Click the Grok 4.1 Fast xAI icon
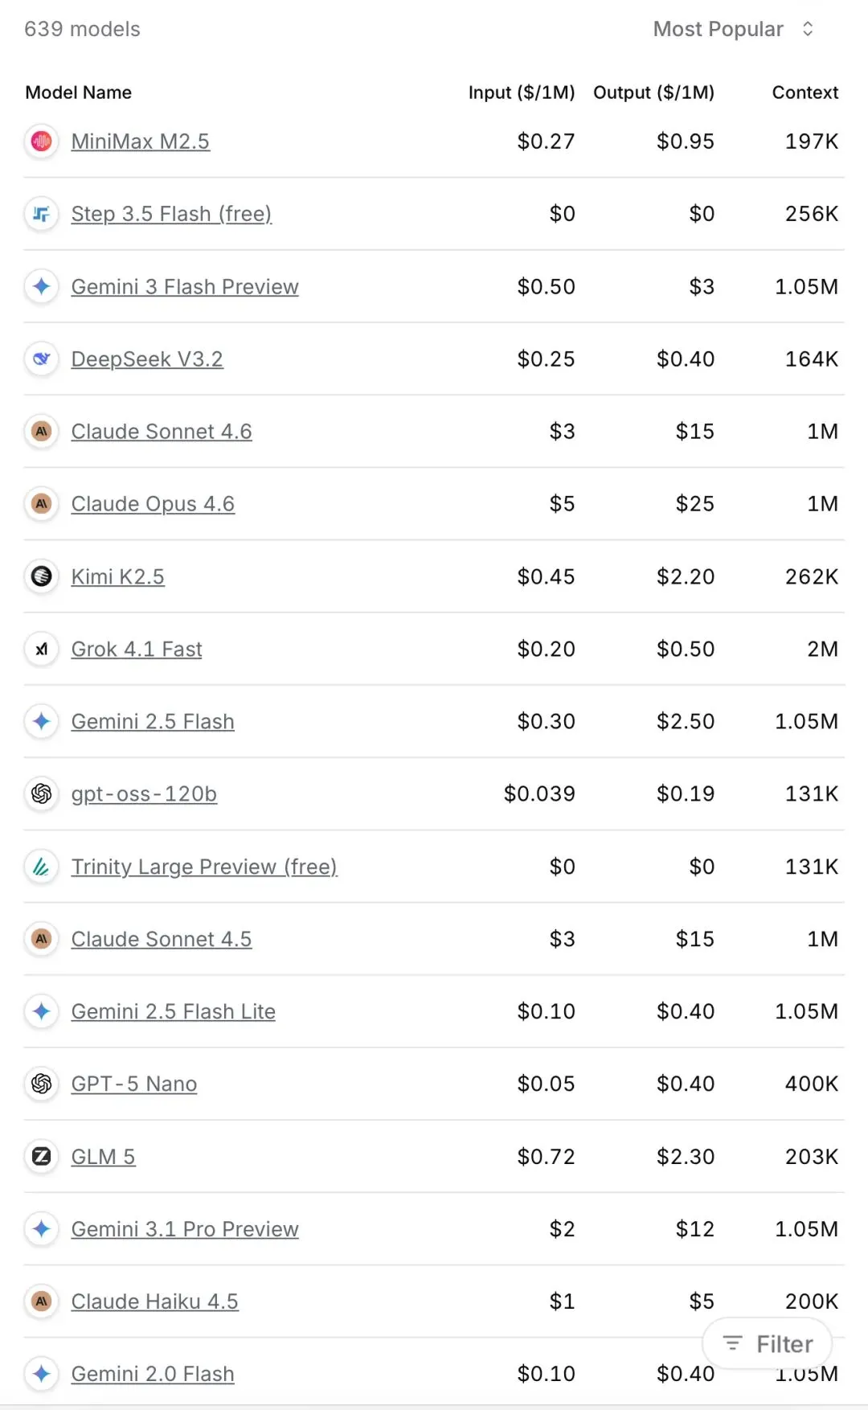The image size is (868, 1410). click(x=41, y=649)
